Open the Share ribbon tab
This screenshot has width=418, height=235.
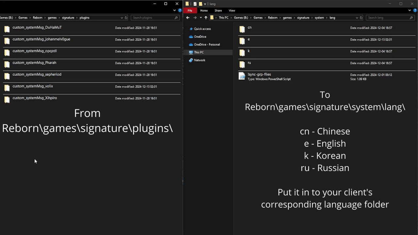pos(218,10)
